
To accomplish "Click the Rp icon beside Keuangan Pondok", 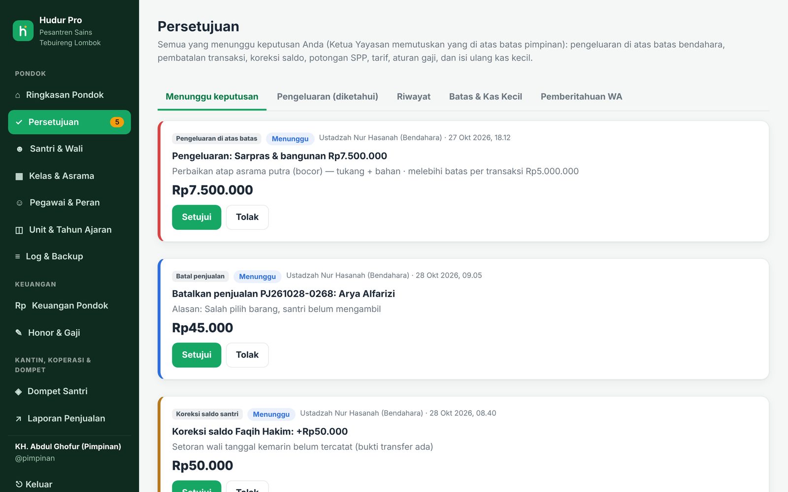I will tap(20, 306).
